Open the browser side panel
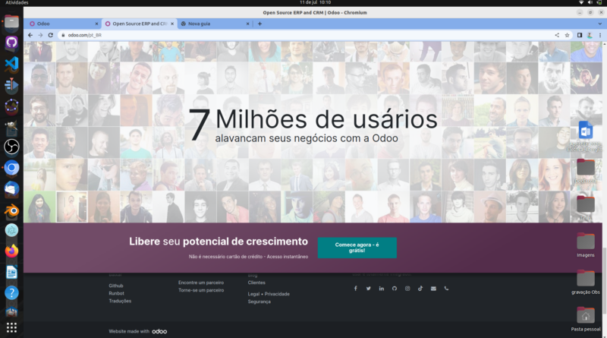607x338 pixels. 580,35
